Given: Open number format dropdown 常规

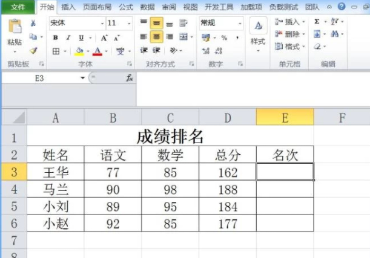Looking at the screenshot, I should click(x=240, y=24).
